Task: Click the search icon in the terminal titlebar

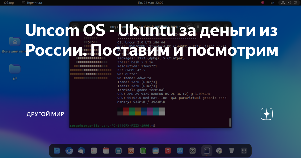Action: click(189, 26)
